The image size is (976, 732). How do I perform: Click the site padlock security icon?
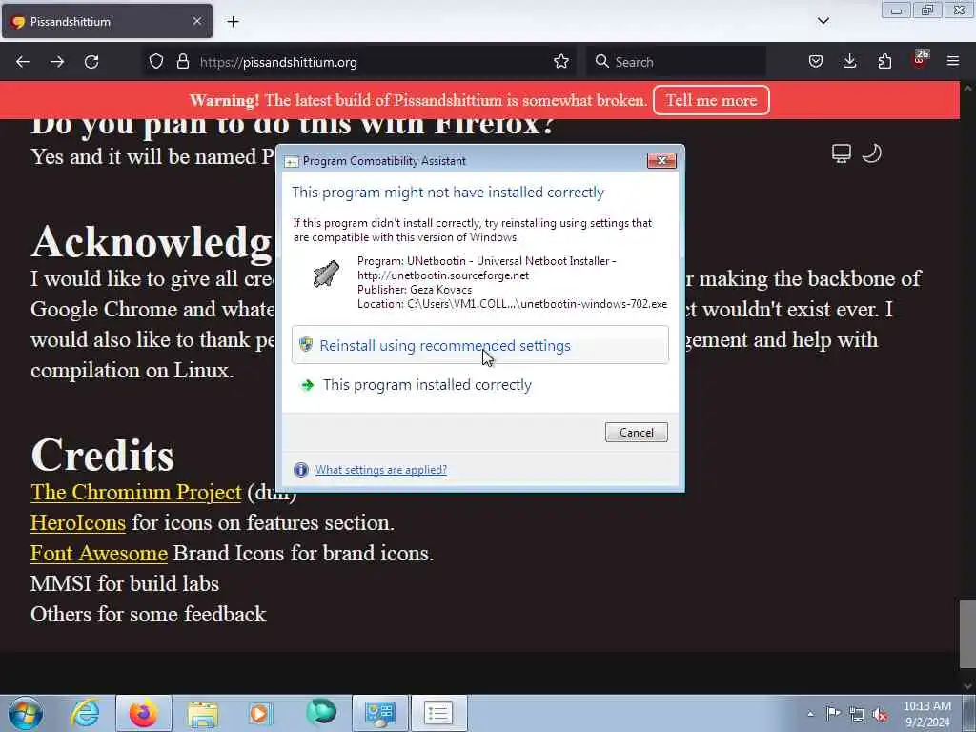coord(182,62)
